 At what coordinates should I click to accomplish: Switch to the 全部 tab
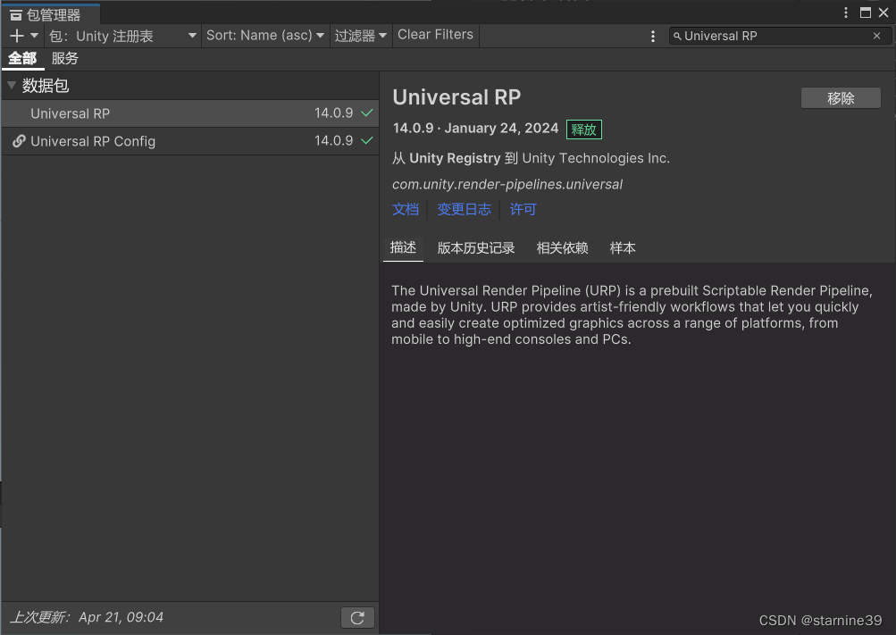click(22, 58)
